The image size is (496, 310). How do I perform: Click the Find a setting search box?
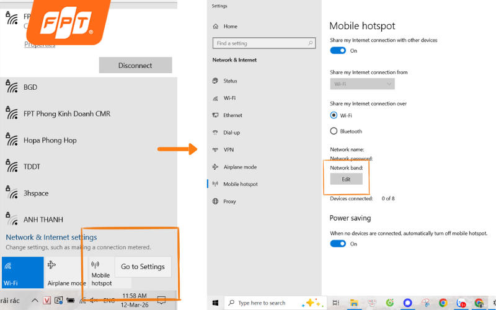point(263,43)
